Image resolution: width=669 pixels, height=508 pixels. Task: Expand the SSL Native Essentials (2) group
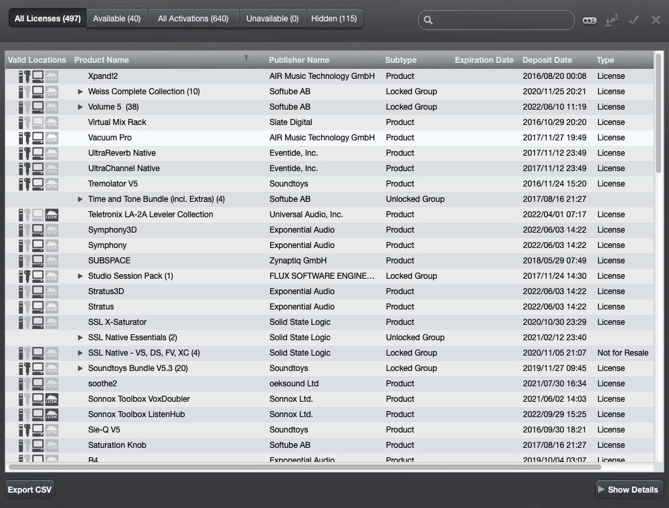point(80,338)
